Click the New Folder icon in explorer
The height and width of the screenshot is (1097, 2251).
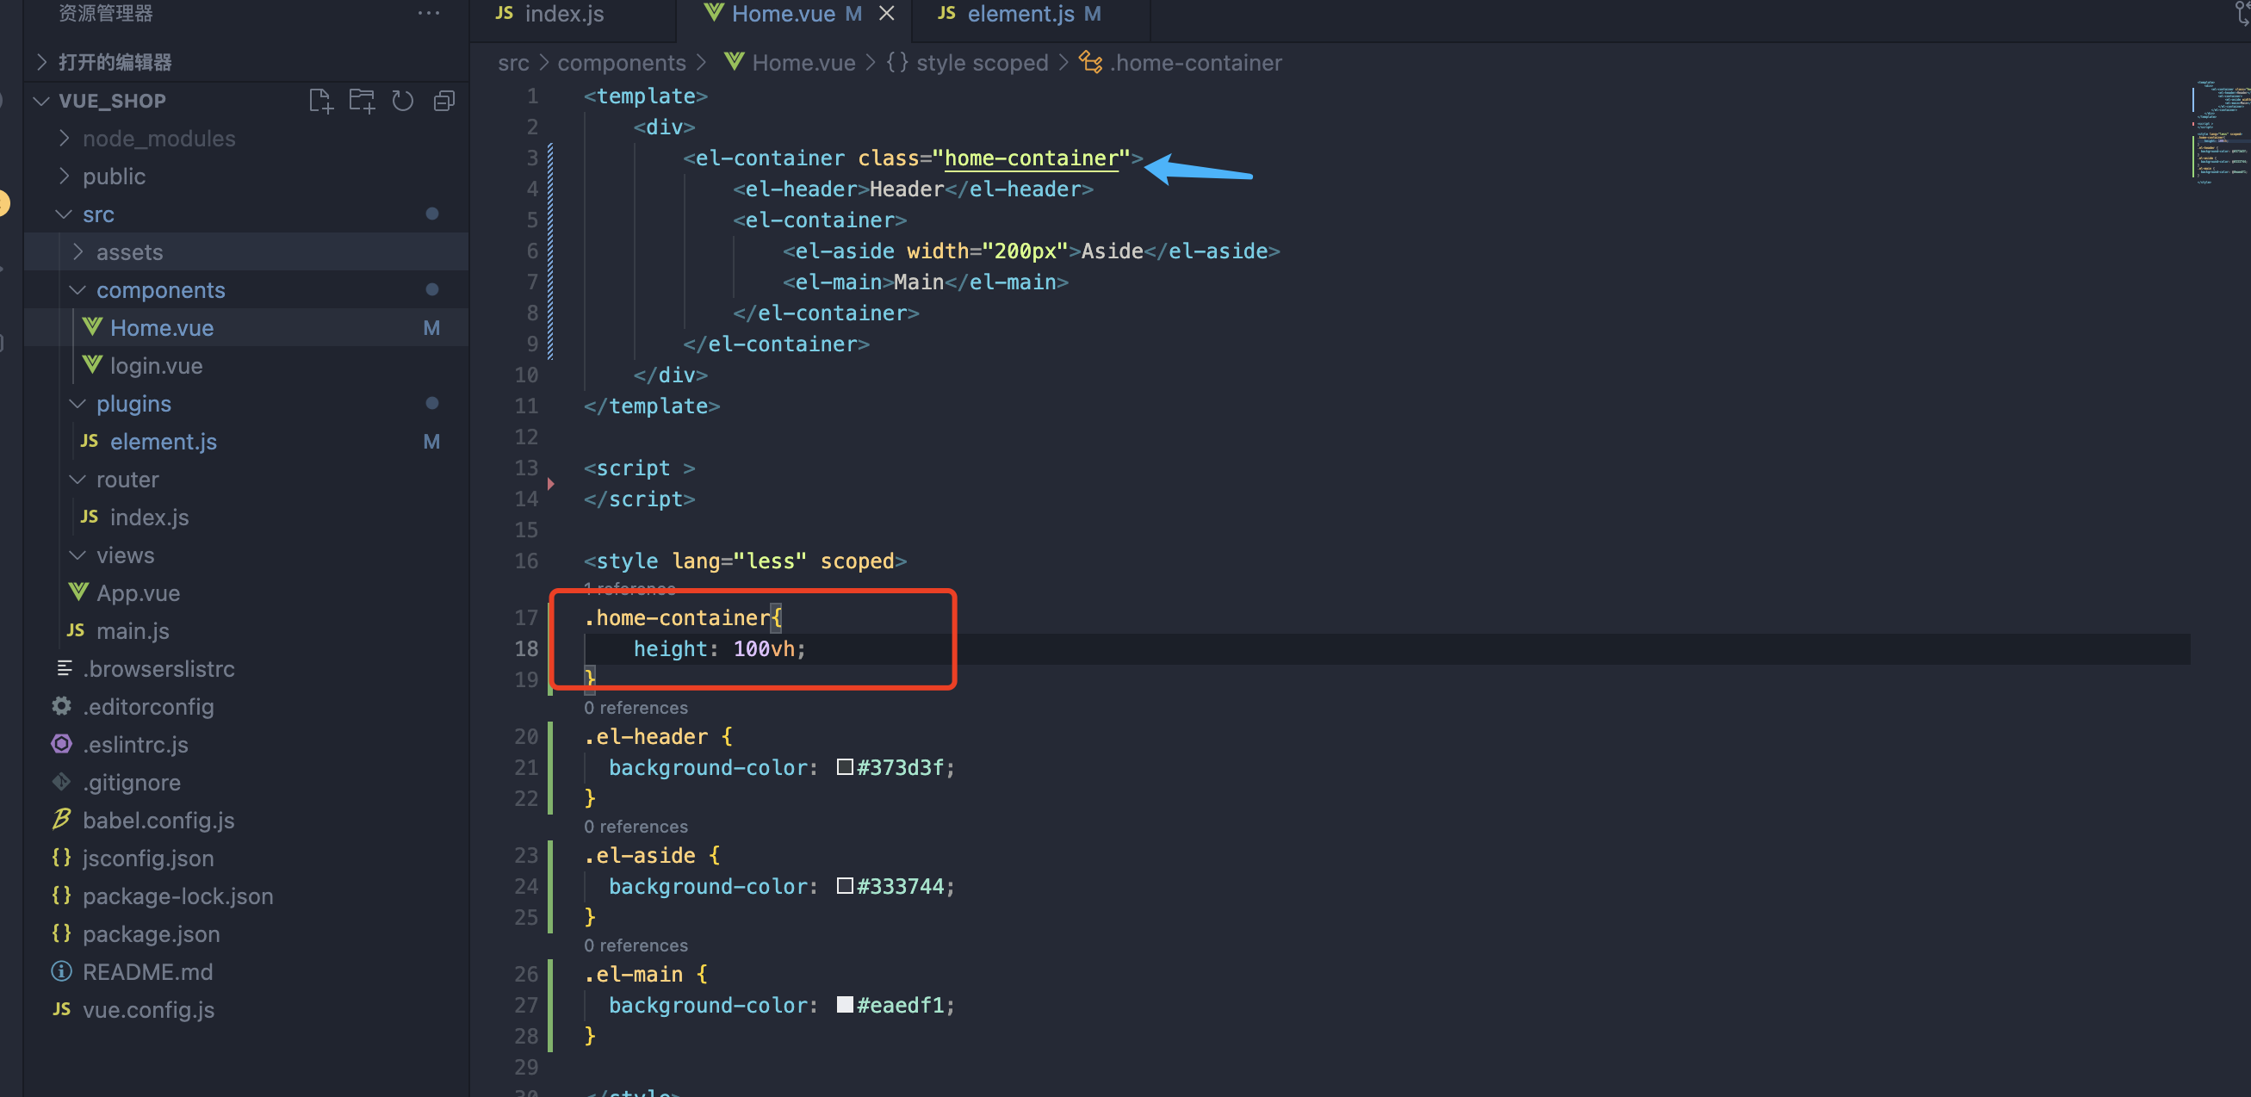pos(362,101)
